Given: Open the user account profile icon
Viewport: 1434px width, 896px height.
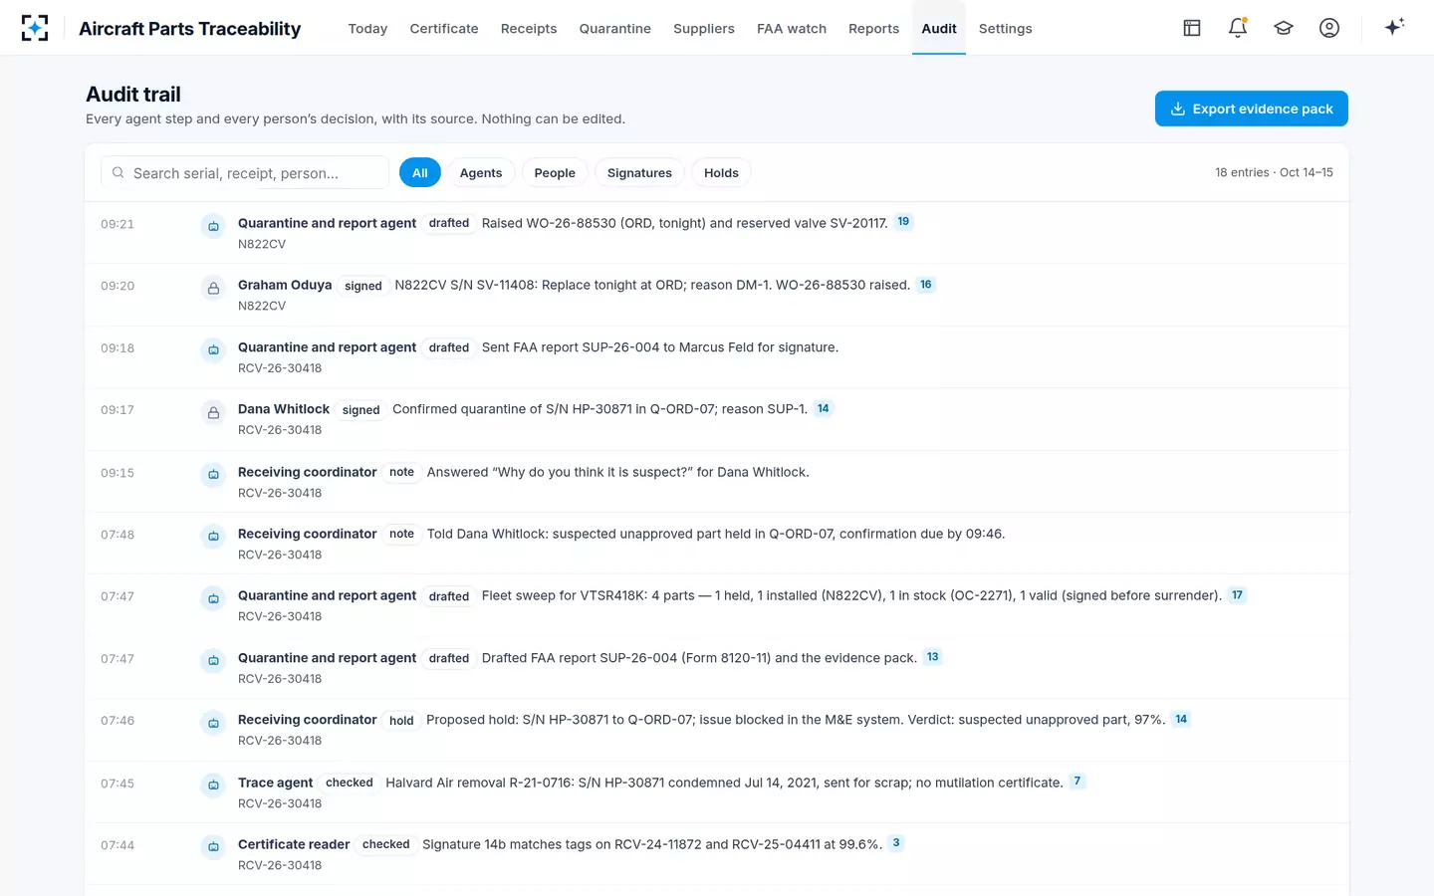Looking at the screenshot, I should tap(1329, 28).
